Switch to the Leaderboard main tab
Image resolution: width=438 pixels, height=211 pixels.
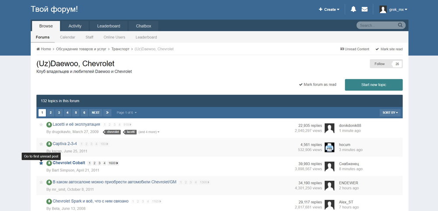click(x=109, y=26)
